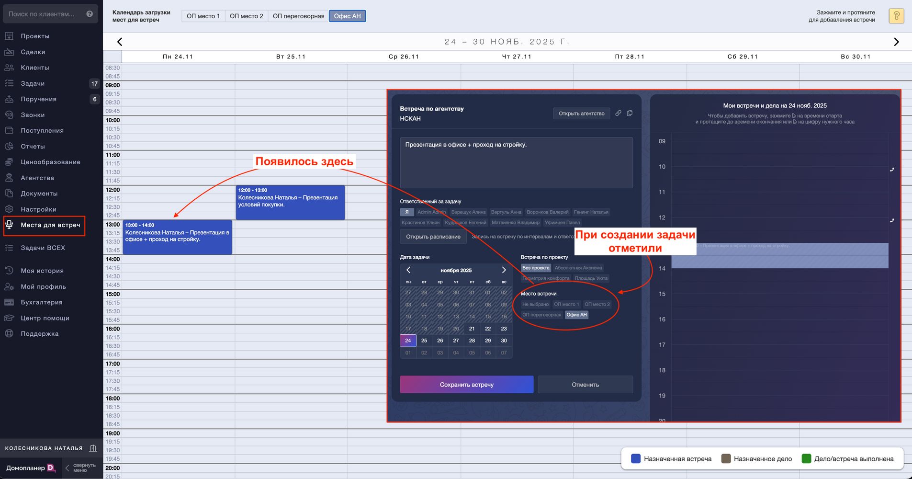
Task: Open Отчеты section
Action: coord(33,146)
